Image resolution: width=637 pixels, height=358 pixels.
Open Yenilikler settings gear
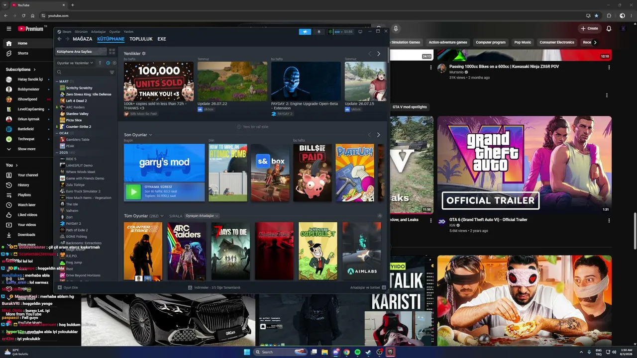[x=144, y=53]
